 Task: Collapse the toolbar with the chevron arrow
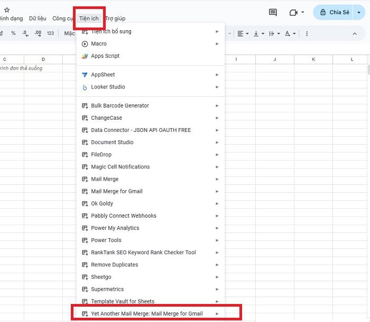tap(355, 33)
